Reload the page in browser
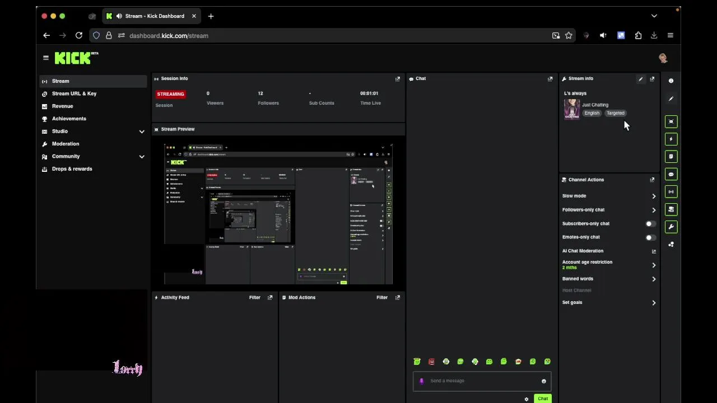This screenshot has width=717, height=403. click(x=79, y=35)
